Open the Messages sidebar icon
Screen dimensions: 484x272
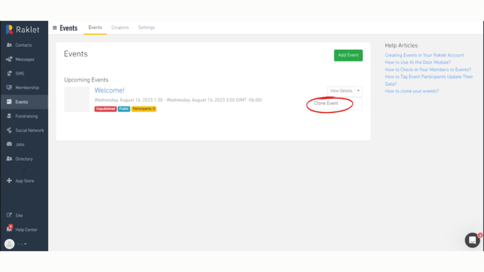pyautogui.click(x=9, y=59)
